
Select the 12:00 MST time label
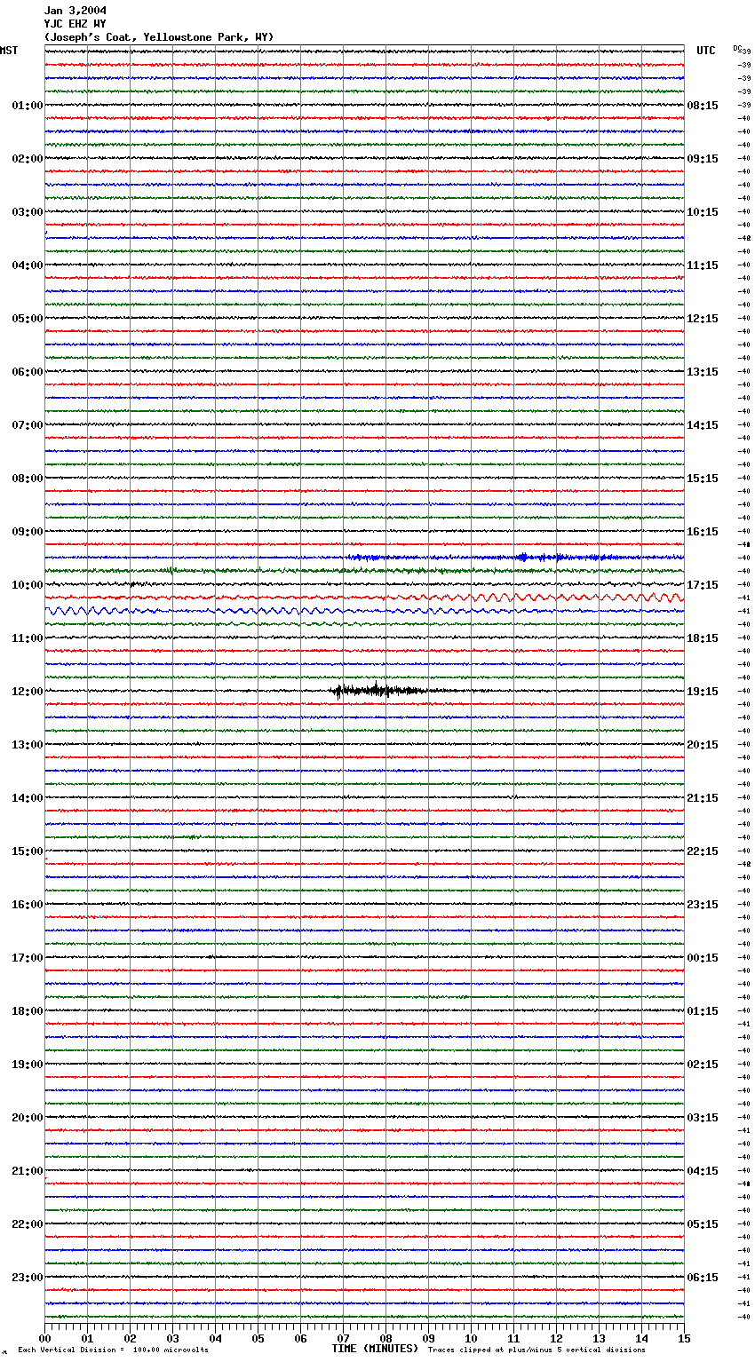(28, 692)
